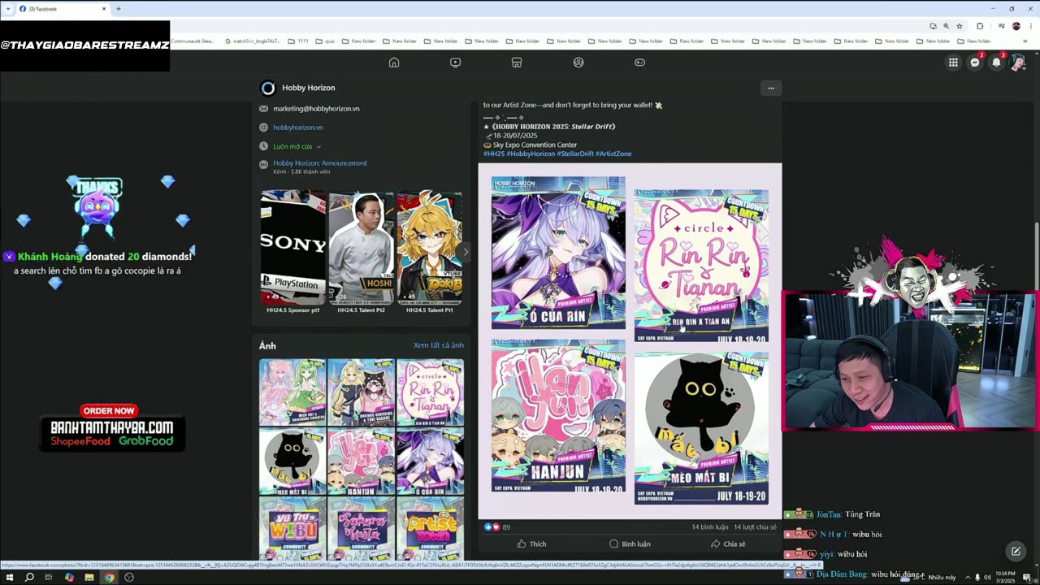Bookmark this page with star icon
This screenshot has width=1040, height=585.
tap(959, 26)
